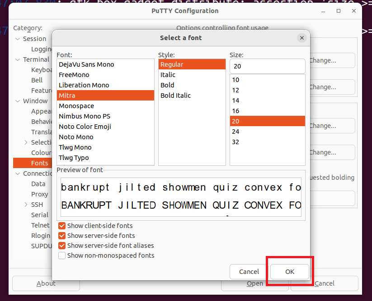Collapse the Session tree category

tap(18, 39)
